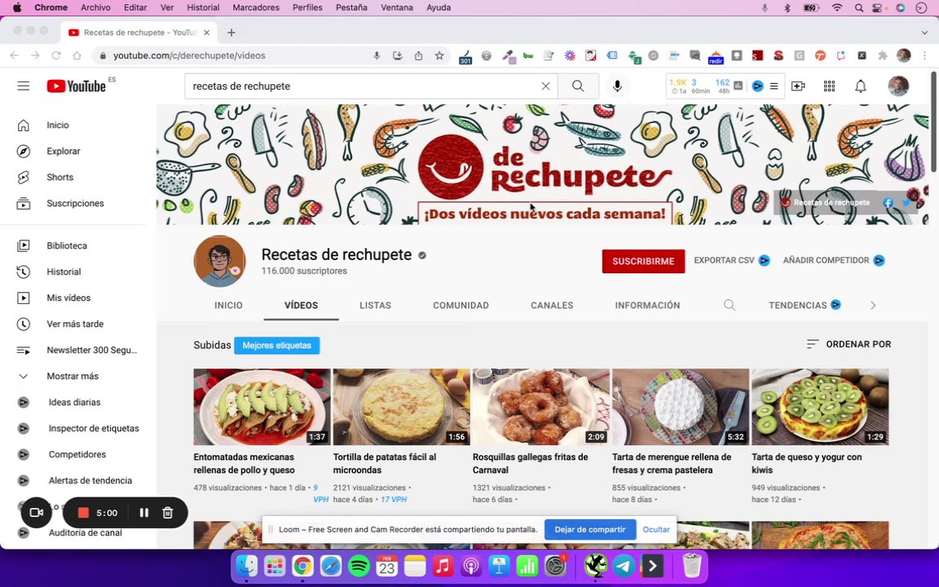Switch to the VÍDEOS channel tab
Viewport: 939px width, 587px height.
click(302, 306)
